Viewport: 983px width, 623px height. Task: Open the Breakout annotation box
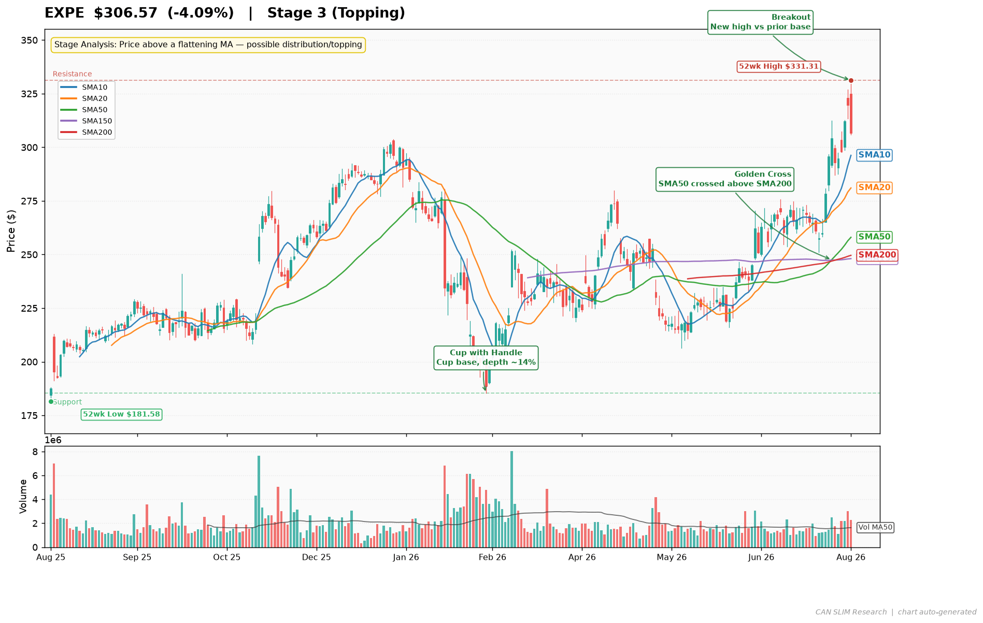[760, 22]
